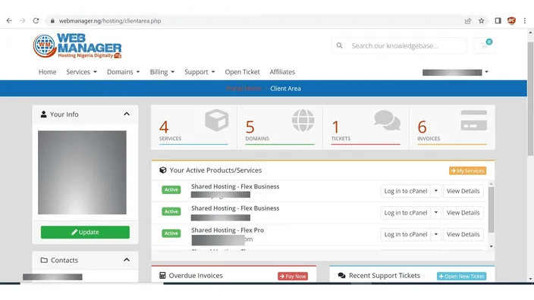Viewport: 534px width, 300px height.
Task: Click the My Services button
Action: 467,170
